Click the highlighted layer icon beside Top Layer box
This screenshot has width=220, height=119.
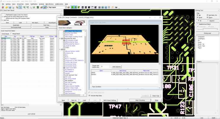45,7
